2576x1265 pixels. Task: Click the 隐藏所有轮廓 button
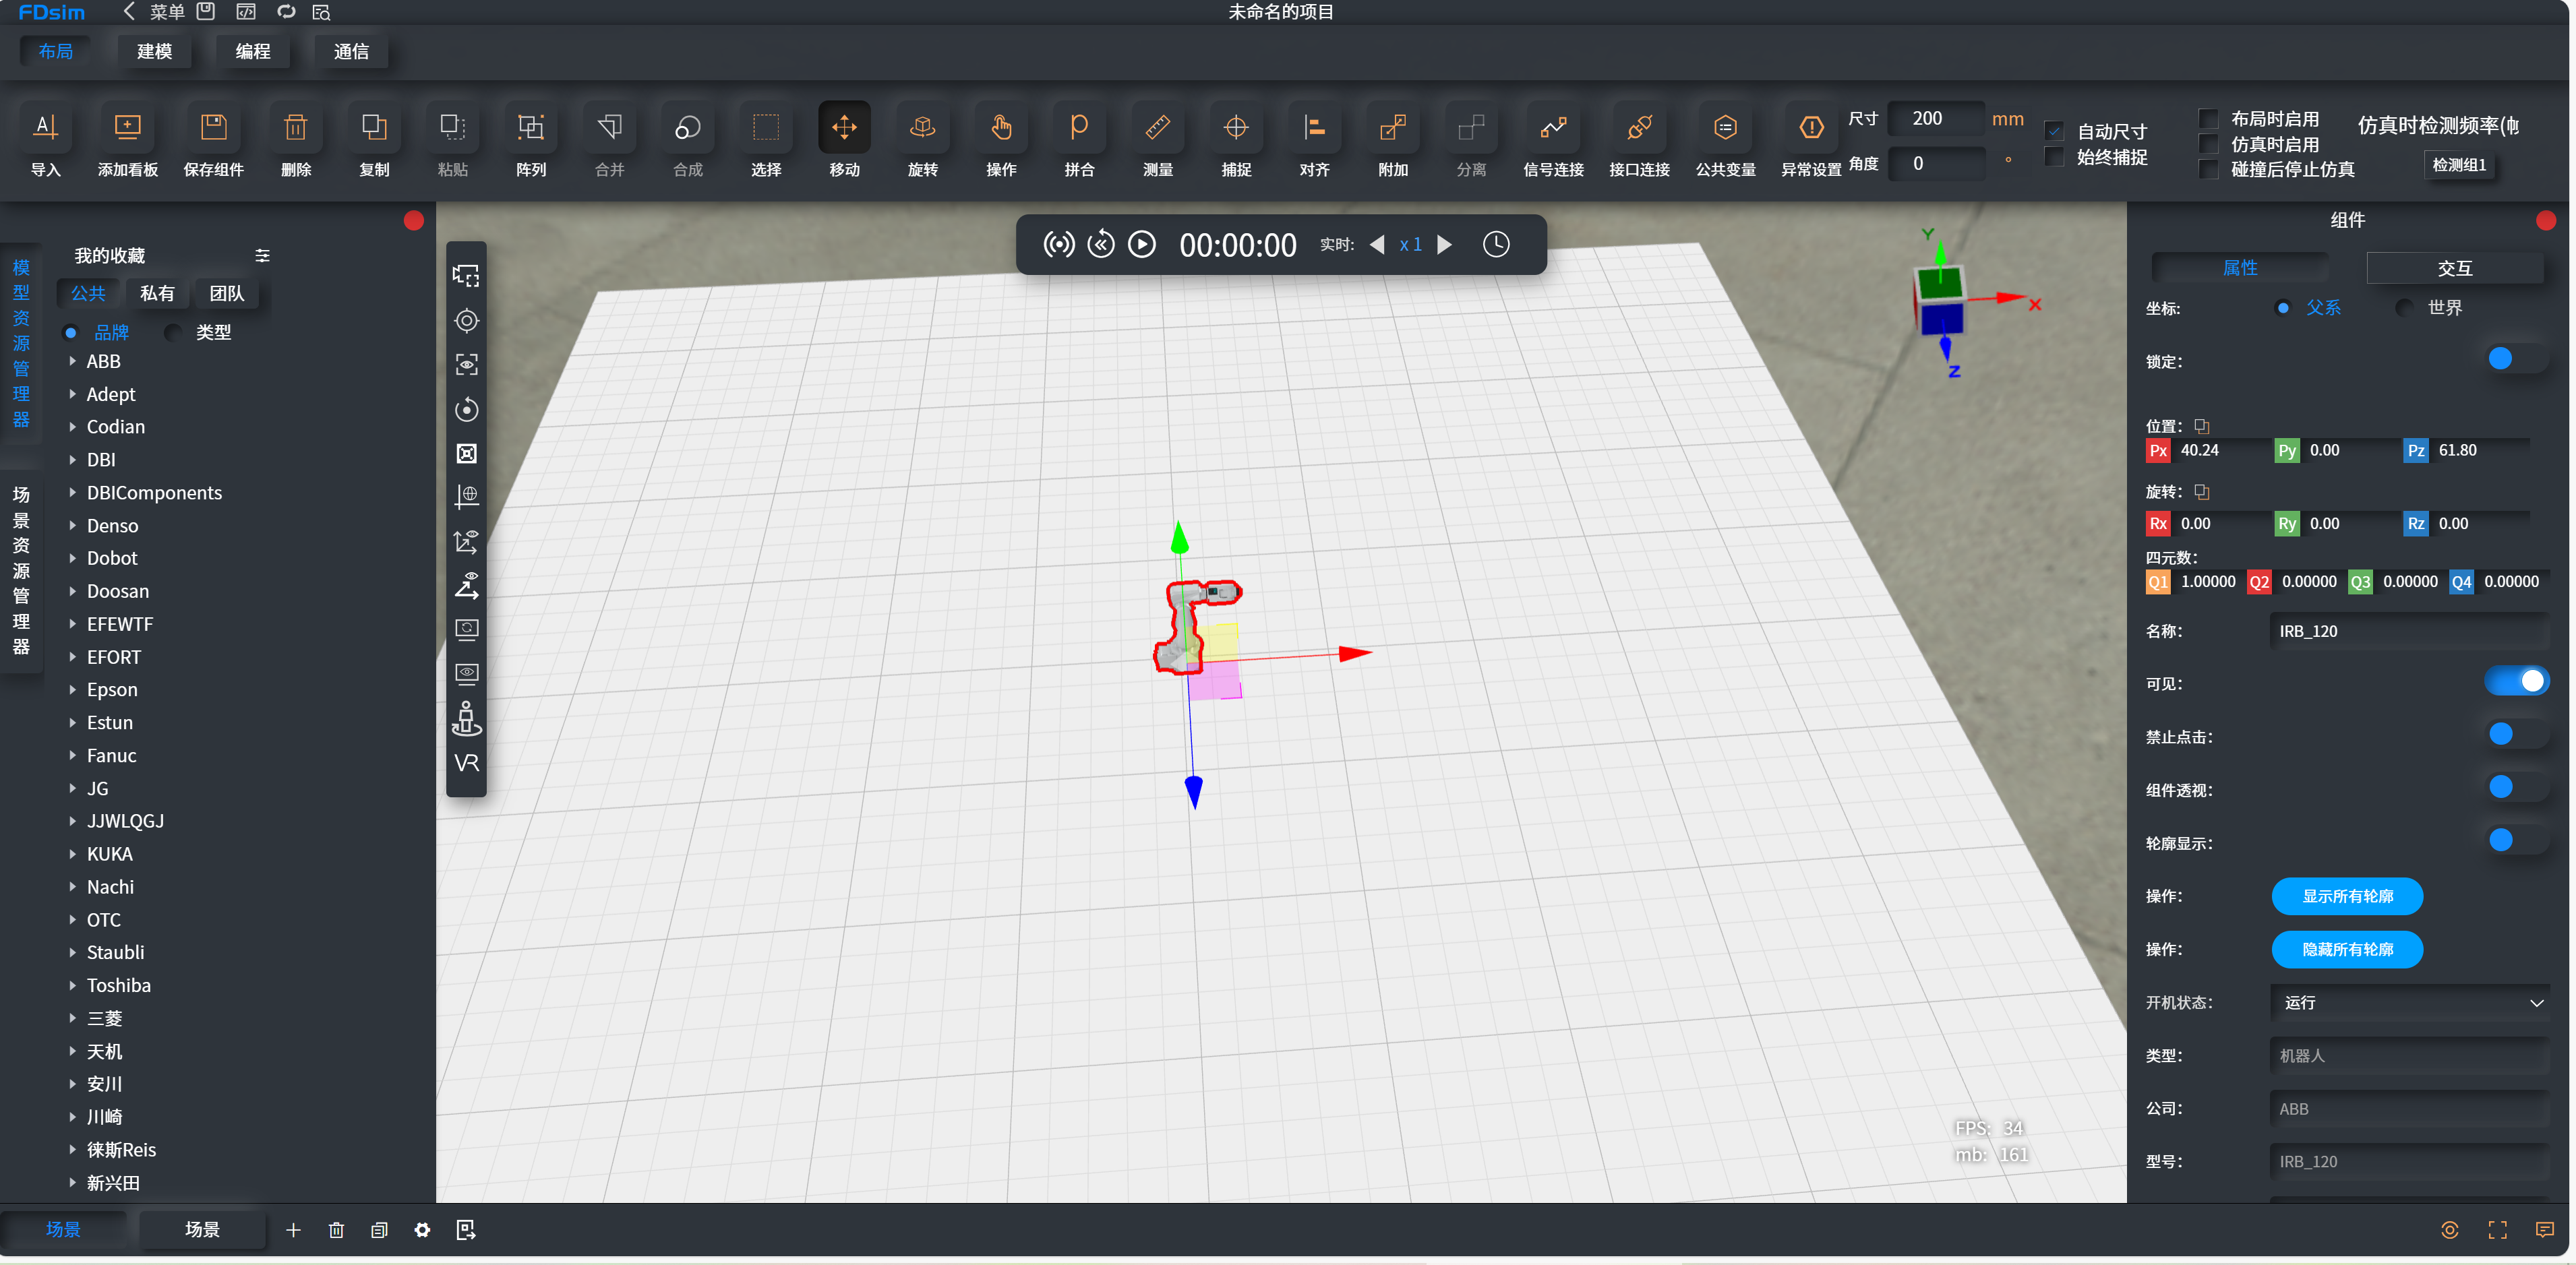pos(2347,949)
